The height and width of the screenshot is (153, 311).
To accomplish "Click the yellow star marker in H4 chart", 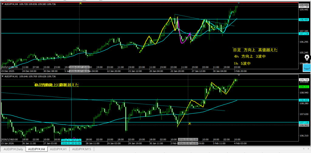I will click(80, 3).
